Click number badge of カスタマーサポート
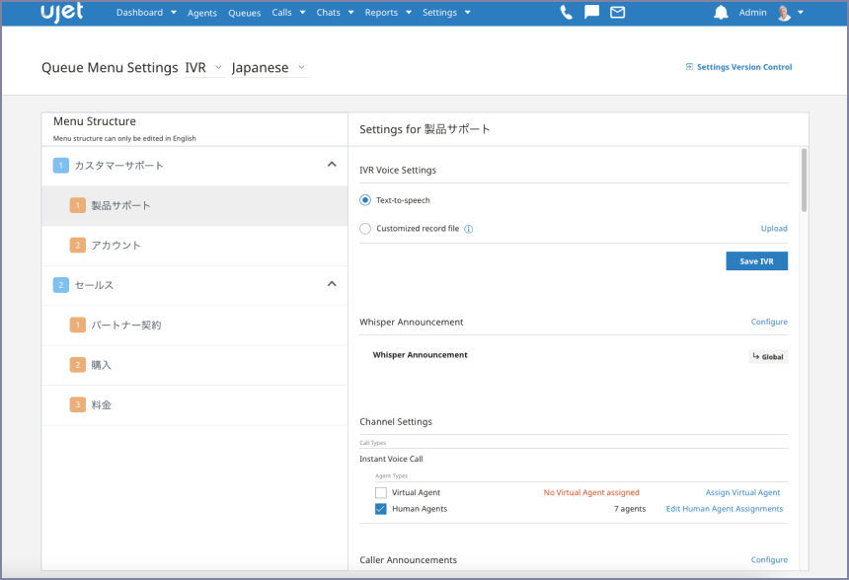This screenshot has height=580, width=849. pos(60,166)
